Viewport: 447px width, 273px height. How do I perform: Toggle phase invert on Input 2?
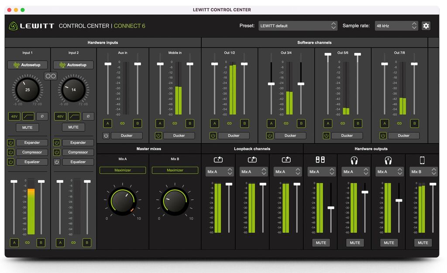click(88, 116)
